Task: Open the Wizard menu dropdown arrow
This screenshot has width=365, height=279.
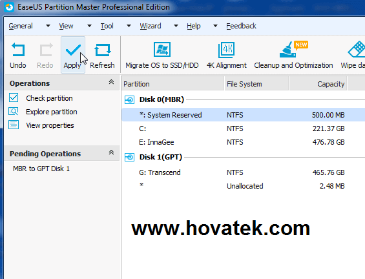Action: click(x=176, y=26)
